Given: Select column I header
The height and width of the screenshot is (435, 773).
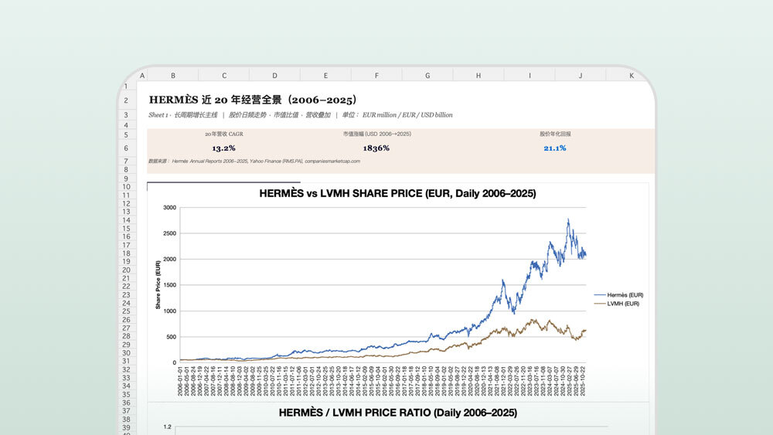Looking at the screenshot, I should click(x=530, y=76).
